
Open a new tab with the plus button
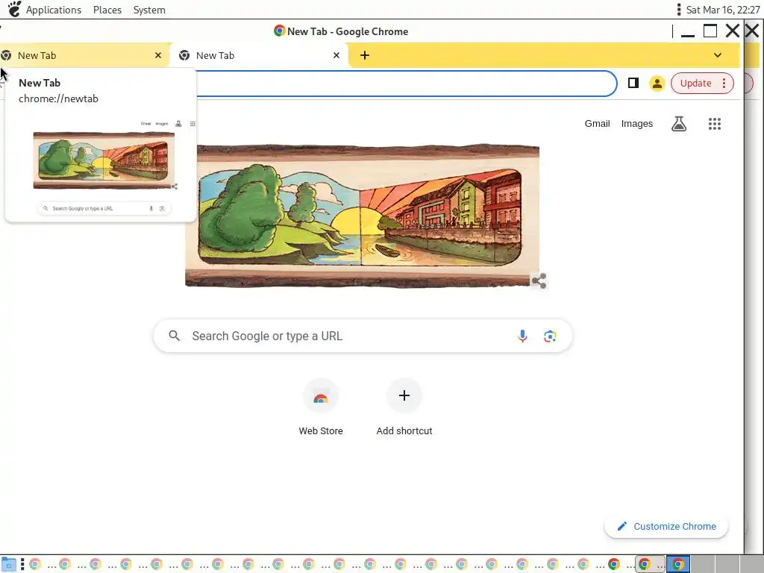click(364, 55)
